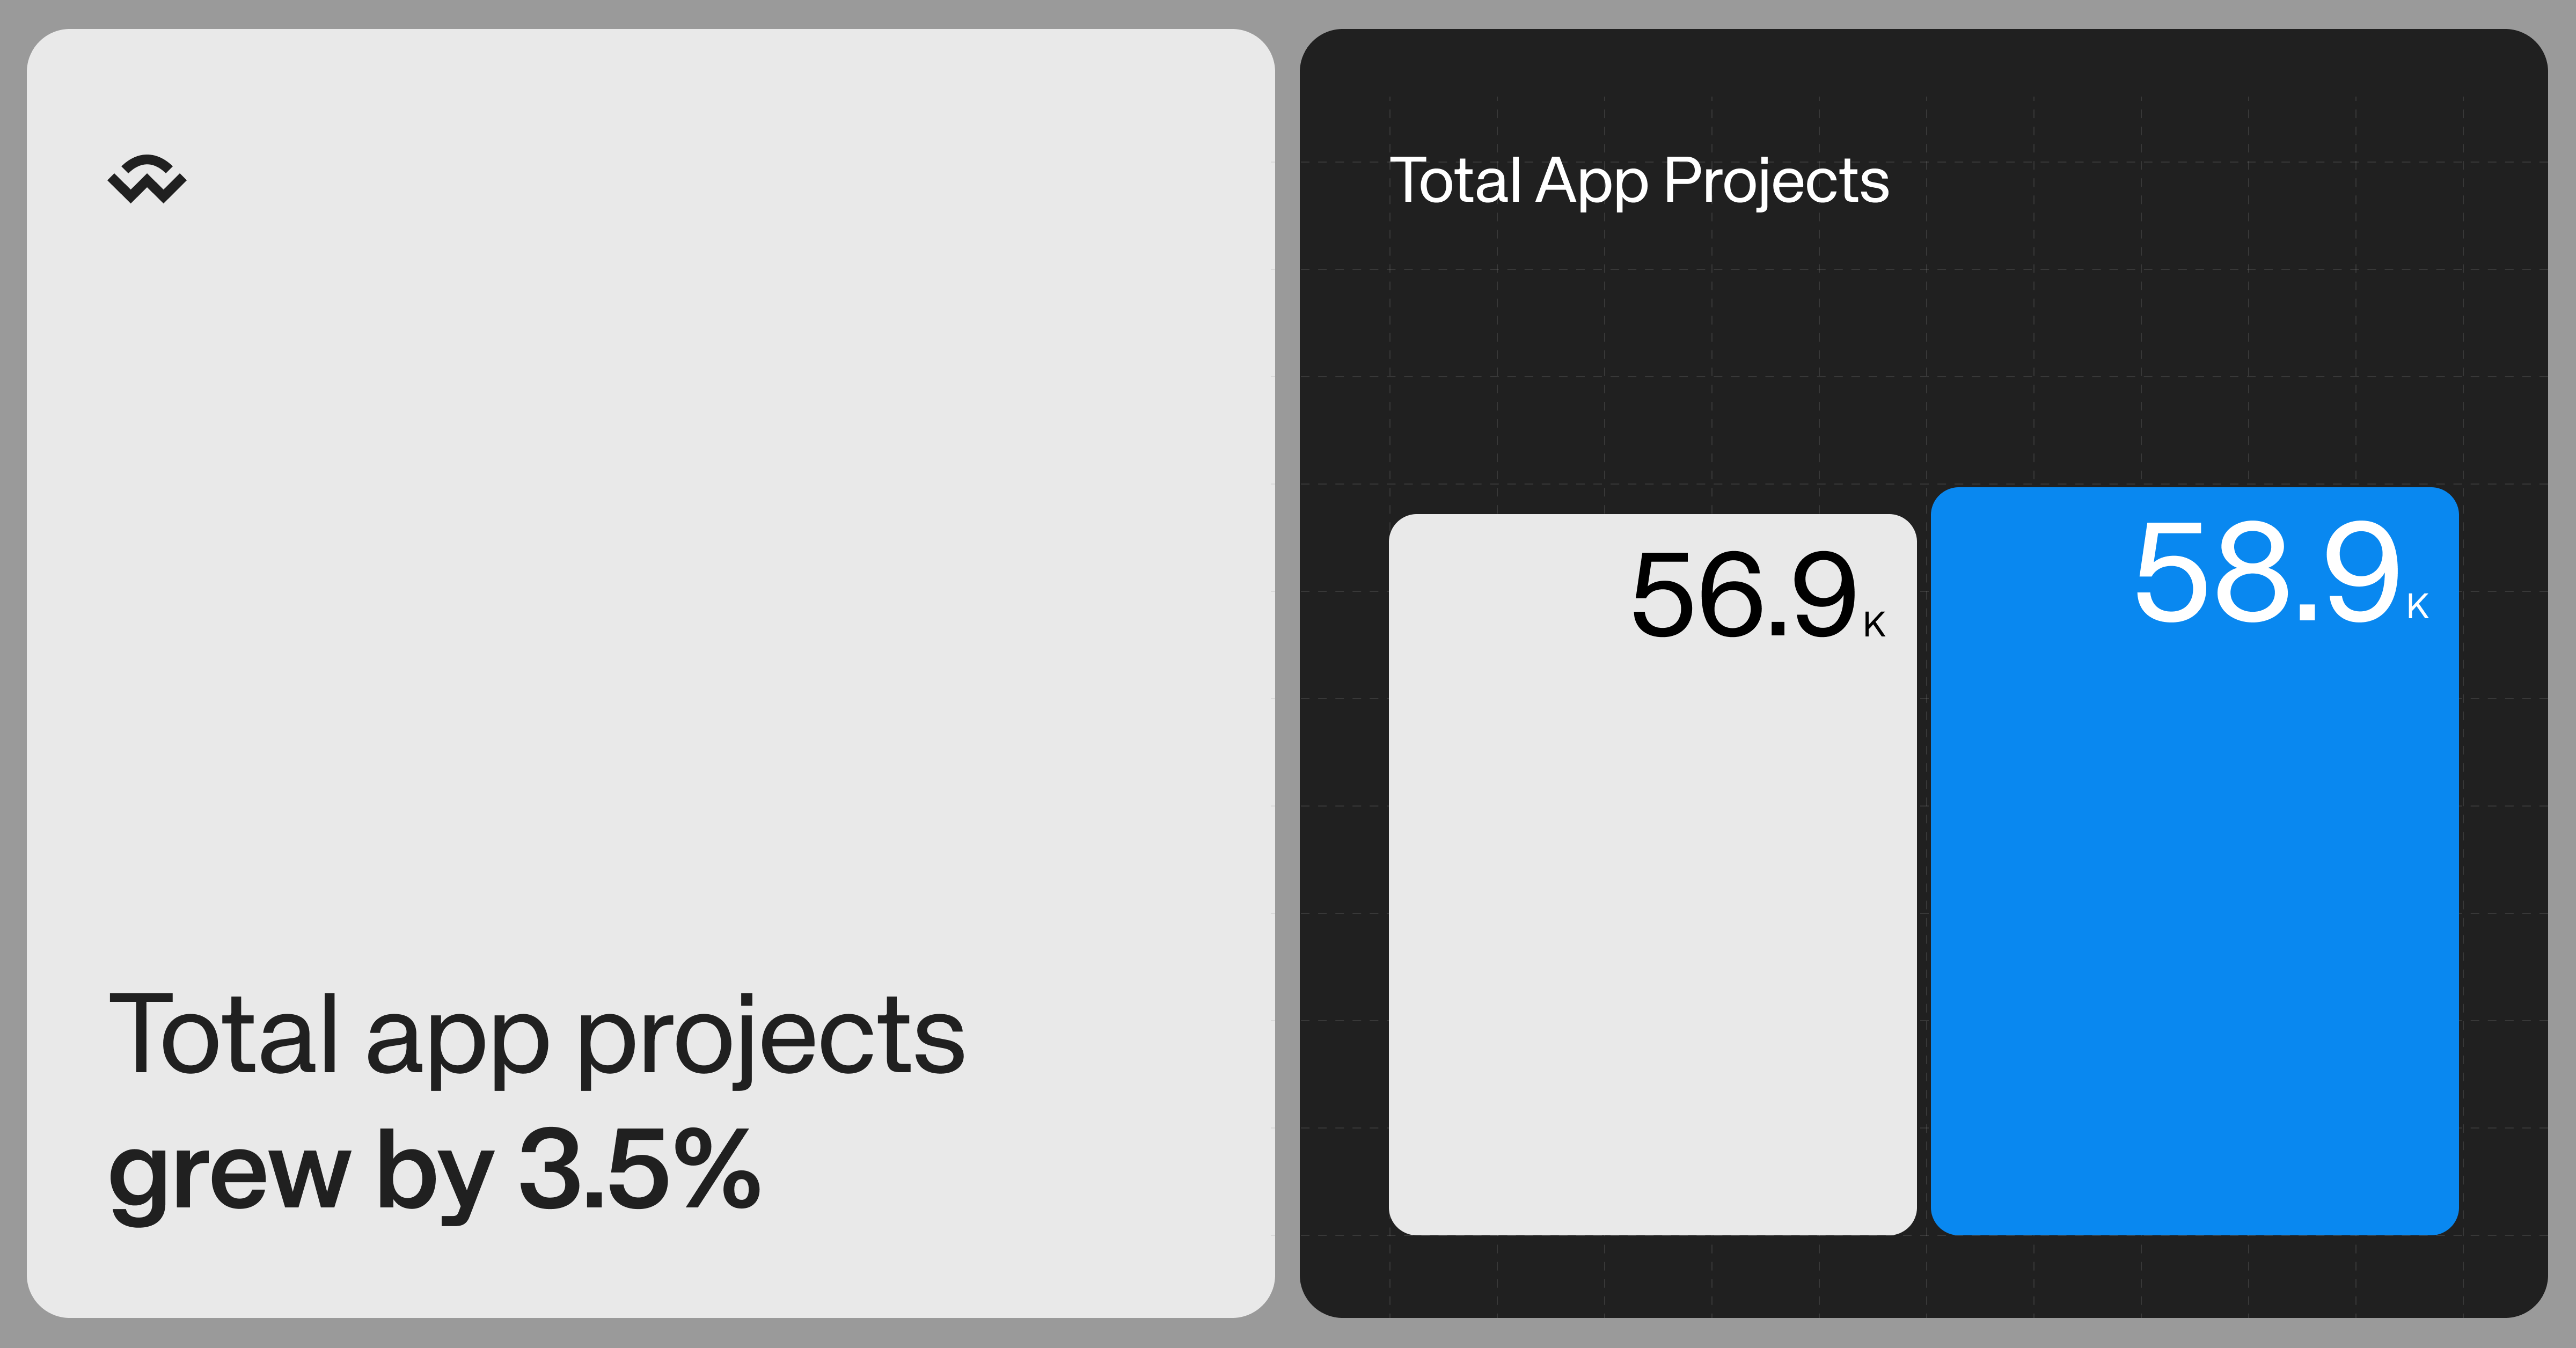This screenshot has width=2576, height=1348.
Task: Click the word "Total" in the lowercase headline
Action: tap(223, 1035)
